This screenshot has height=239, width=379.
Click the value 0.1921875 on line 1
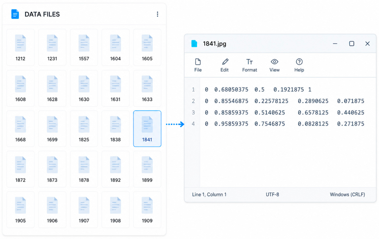click(289, 90)
